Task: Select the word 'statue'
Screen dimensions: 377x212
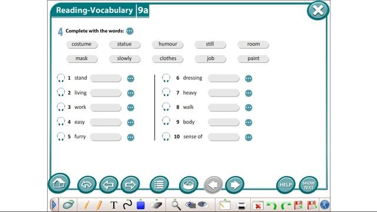Action: [x=124, y=45]
